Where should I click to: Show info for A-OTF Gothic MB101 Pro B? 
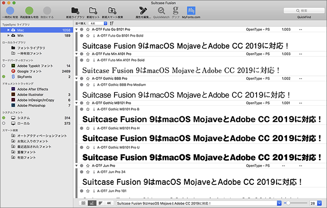[94, 109]
